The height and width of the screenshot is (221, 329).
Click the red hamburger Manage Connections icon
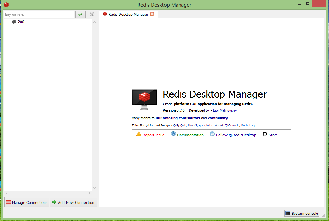point(8,202)
